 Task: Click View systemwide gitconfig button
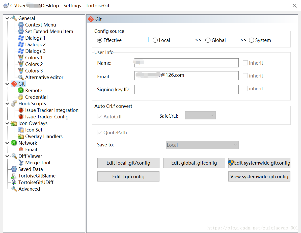[x=259, y=176]
